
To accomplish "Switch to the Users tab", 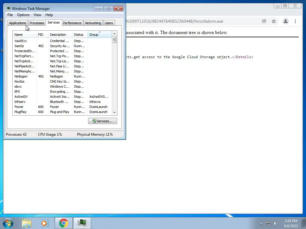I will click(x=109, y=23).
